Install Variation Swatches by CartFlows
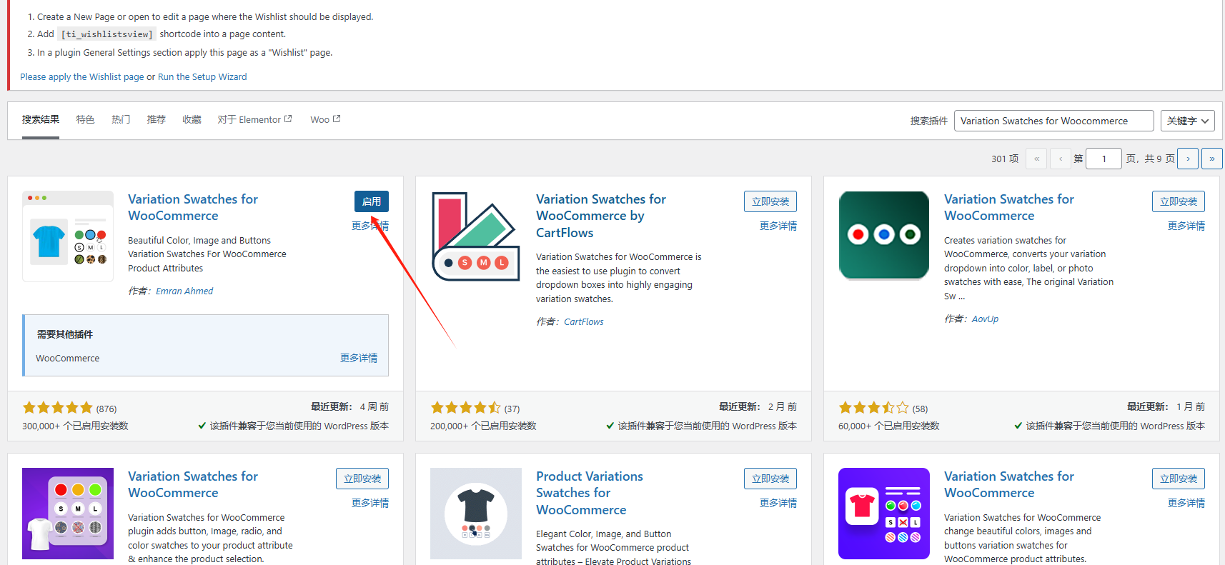This screenshot has width=1225, height=565. [770, 201]
